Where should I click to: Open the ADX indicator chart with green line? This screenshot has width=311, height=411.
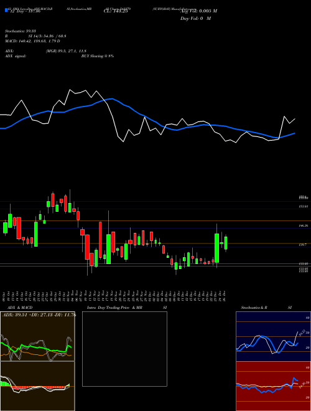click(37, 336)
